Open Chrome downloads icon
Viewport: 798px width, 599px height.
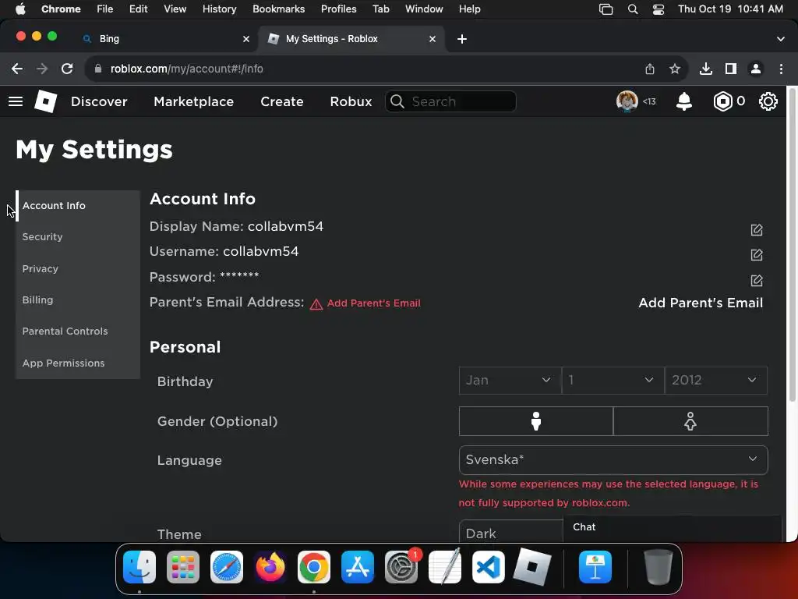coord(706,69)
